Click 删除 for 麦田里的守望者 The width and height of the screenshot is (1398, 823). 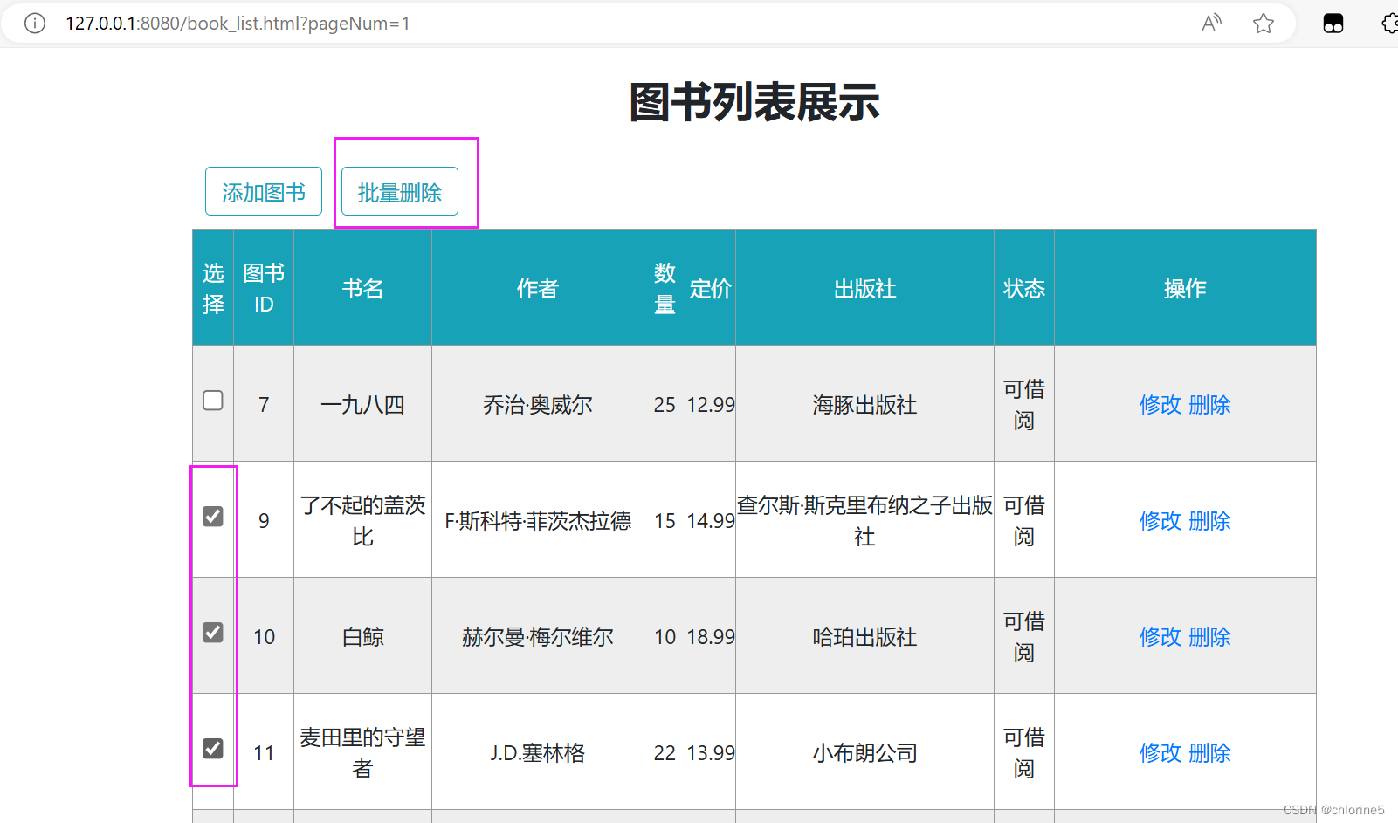1209,753
